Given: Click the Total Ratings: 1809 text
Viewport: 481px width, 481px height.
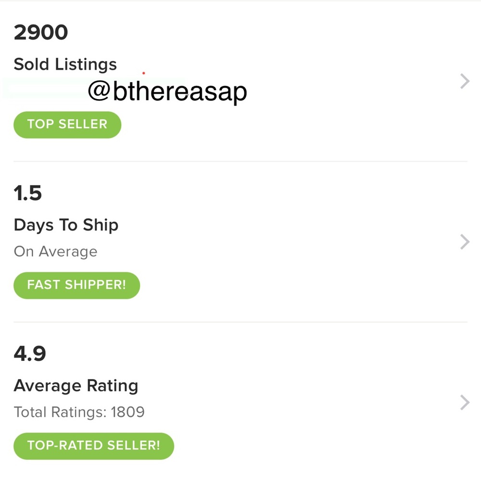Looking at the screenshot, I should click(x=79, y=412).
